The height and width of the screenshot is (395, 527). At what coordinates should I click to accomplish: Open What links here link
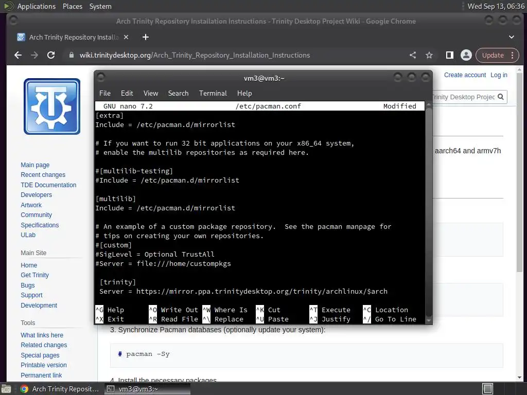pos(42,335)
